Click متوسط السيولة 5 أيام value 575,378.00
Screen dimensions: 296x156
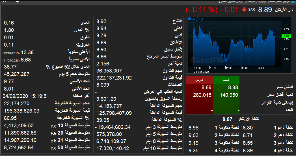(109, 134)
